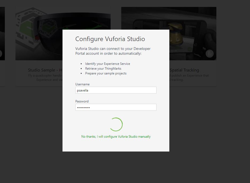Click the Password label
This screenshot has width=250, height=183.
point(82,101)
